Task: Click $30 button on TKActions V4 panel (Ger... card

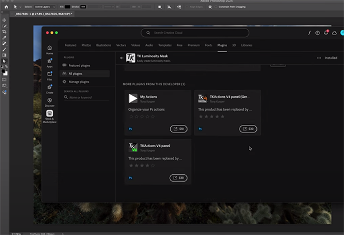Action: 248,129
